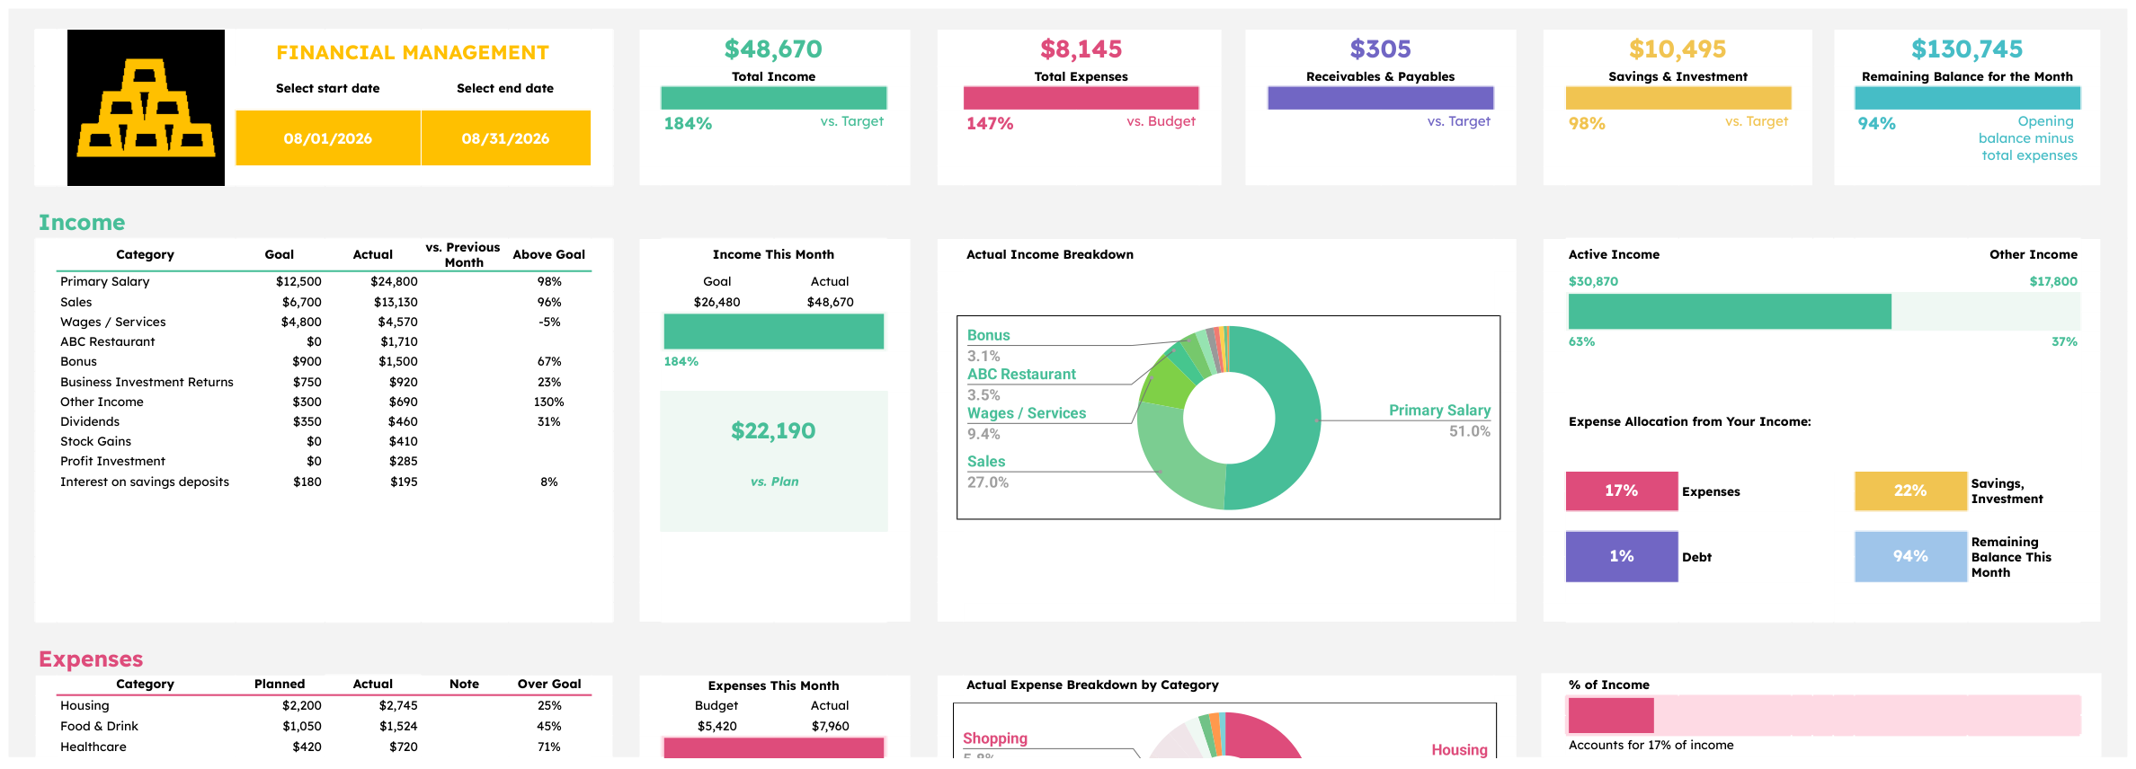This screenshot has width=2136, height=769.
Task: Select the Wages / Services category cell
Action: (x=113, y=323)
